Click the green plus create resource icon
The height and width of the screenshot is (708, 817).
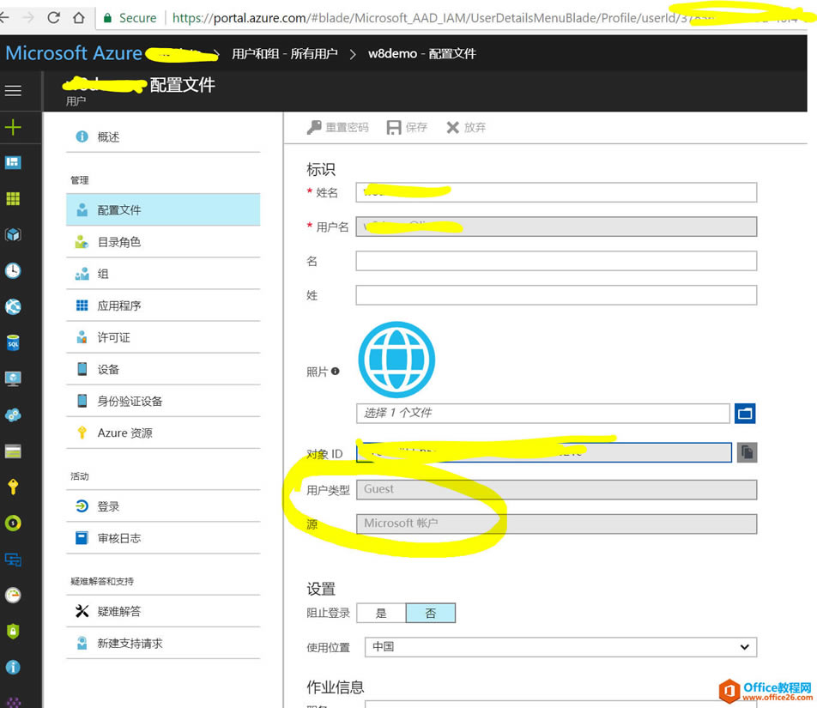13,127
